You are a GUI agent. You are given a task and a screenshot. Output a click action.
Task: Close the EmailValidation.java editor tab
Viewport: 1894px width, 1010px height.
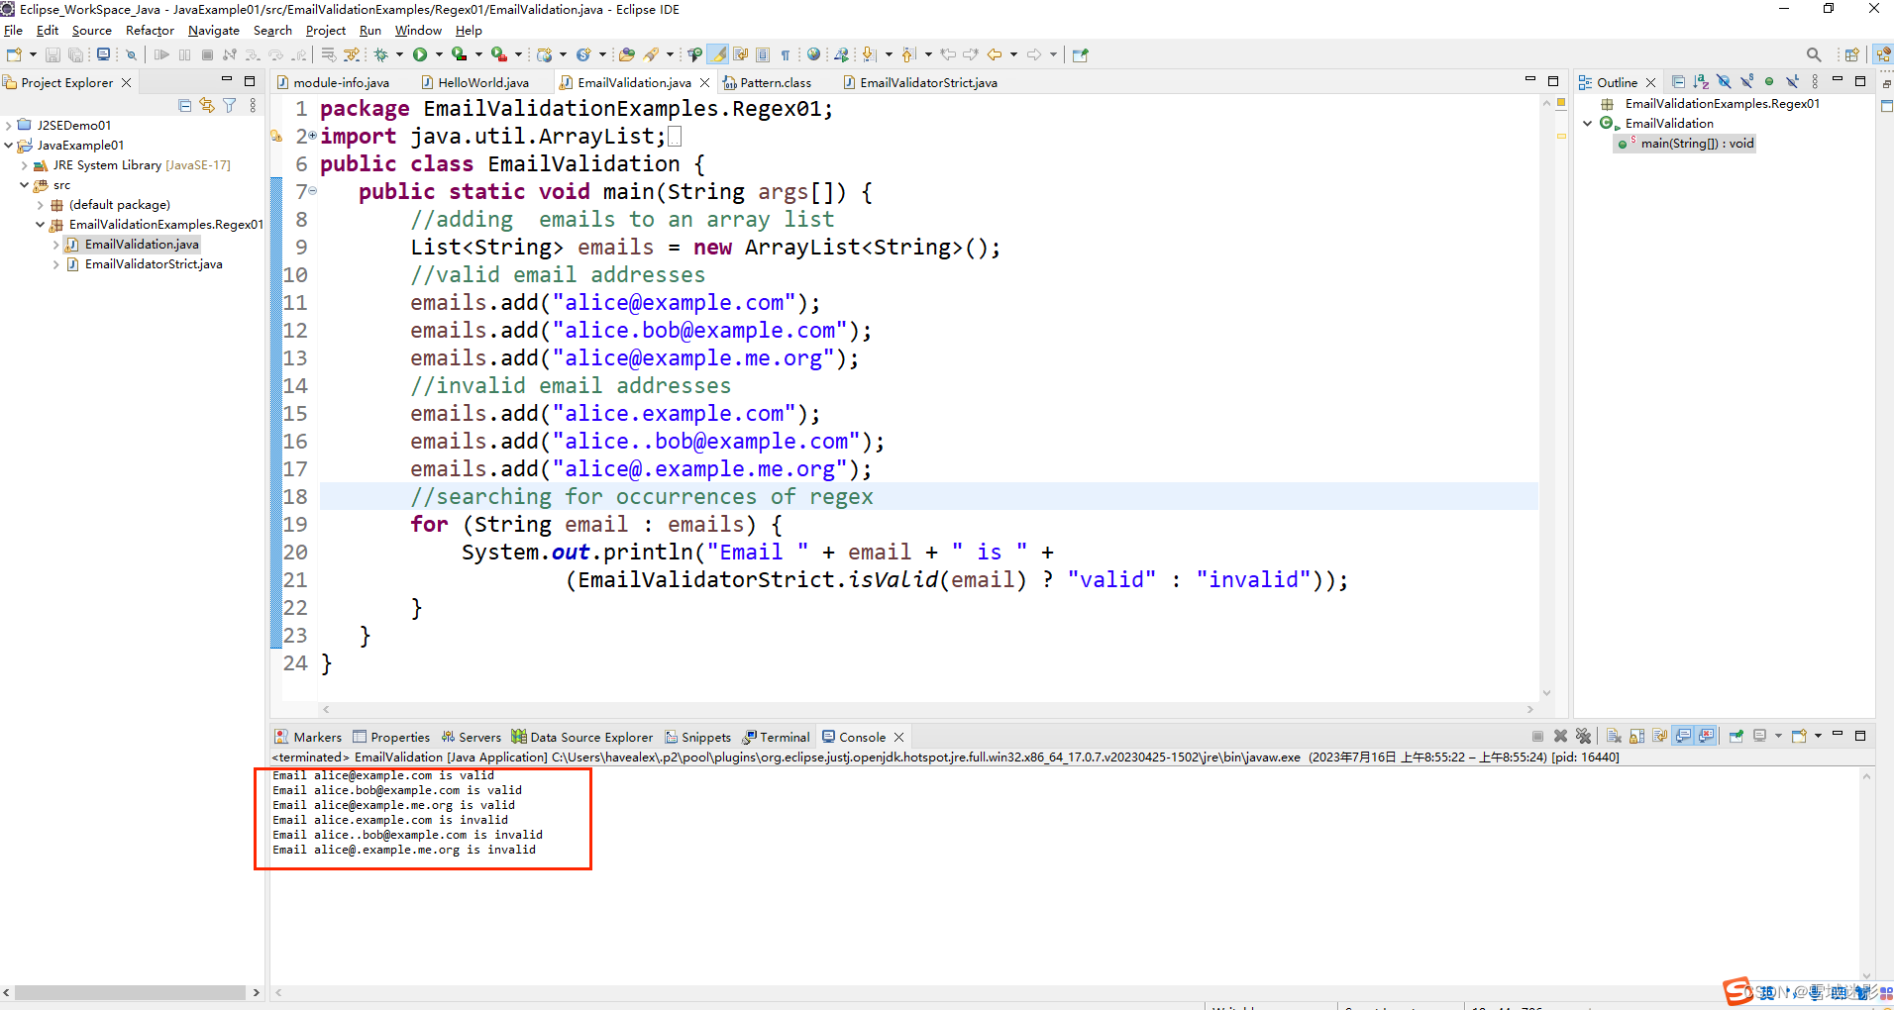705,82
